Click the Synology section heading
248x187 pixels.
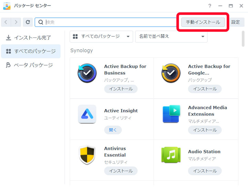[x=81, y=51]
